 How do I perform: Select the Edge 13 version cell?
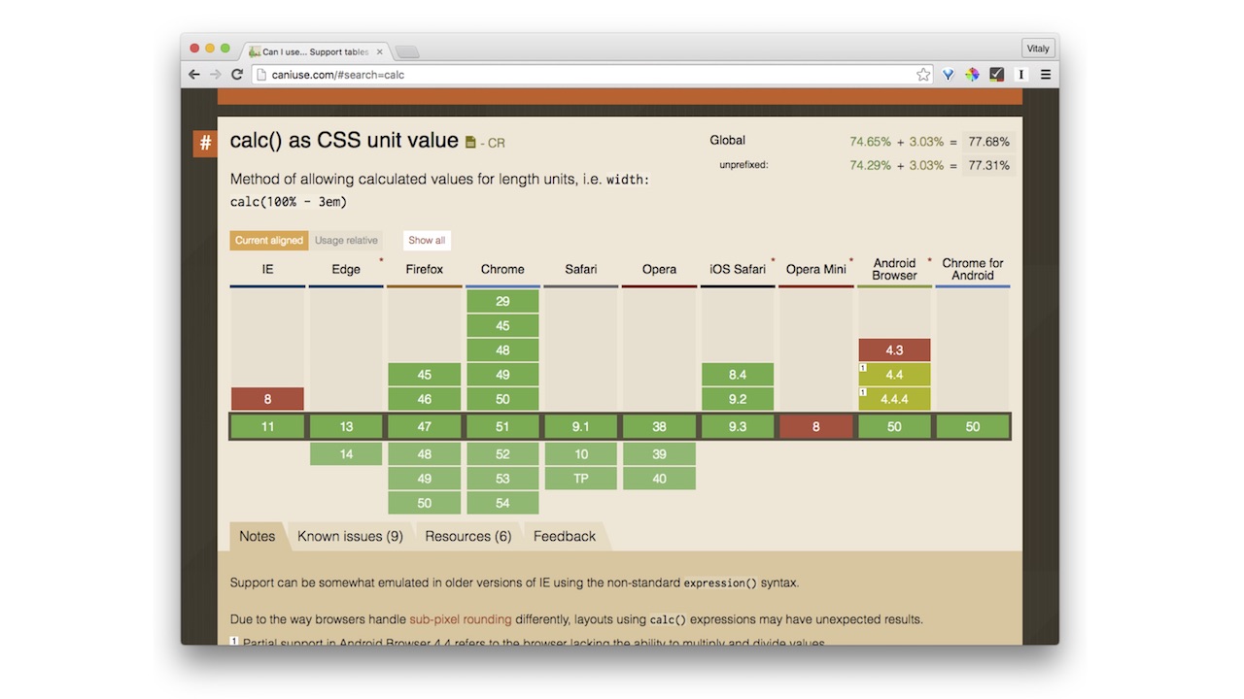346,427
